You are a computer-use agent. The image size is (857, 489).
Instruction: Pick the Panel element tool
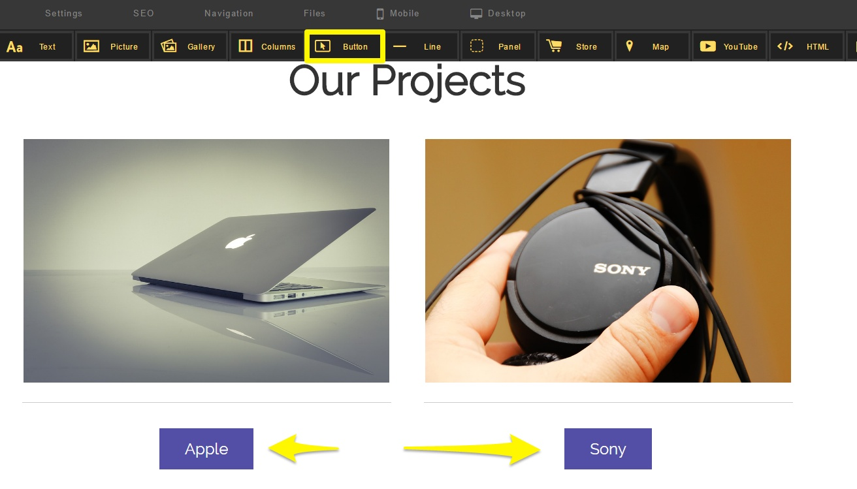498,46
